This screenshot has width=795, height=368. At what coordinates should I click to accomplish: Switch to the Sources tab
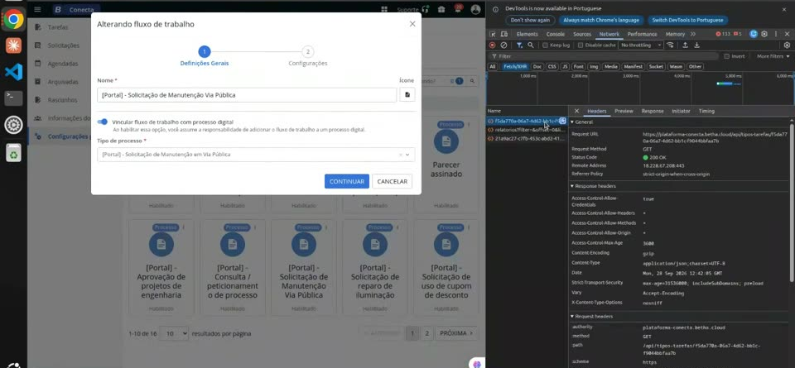coord(582,34)
